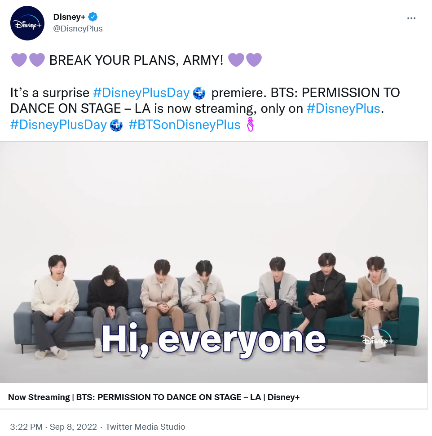Click the 'Hi, everyone' video caption
Viewport: 432px width, 436px height.
tap(213, 340)
